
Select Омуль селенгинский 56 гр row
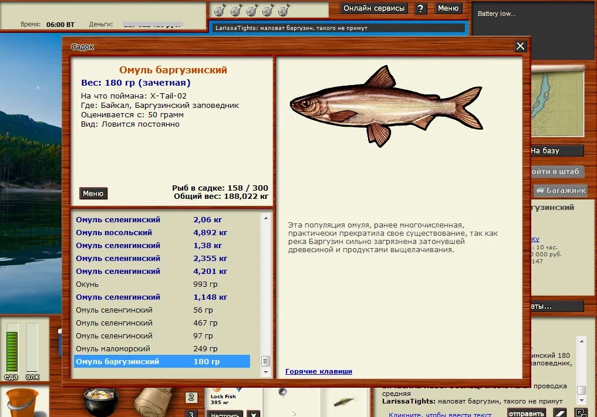162,310
